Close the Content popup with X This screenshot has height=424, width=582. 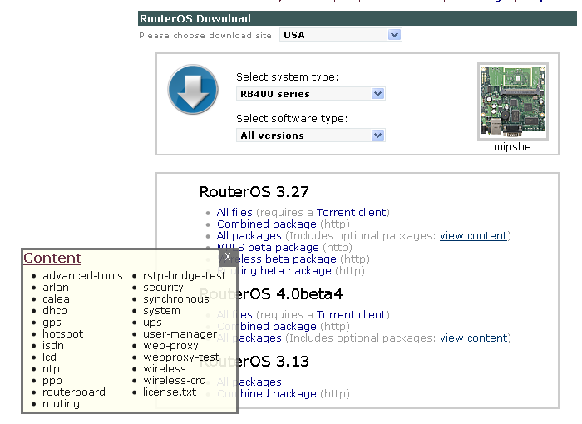tap(228, 257)
